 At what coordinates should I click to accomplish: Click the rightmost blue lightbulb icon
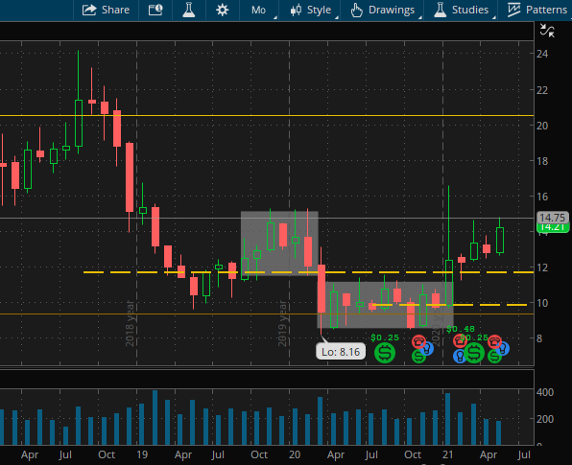503,348
